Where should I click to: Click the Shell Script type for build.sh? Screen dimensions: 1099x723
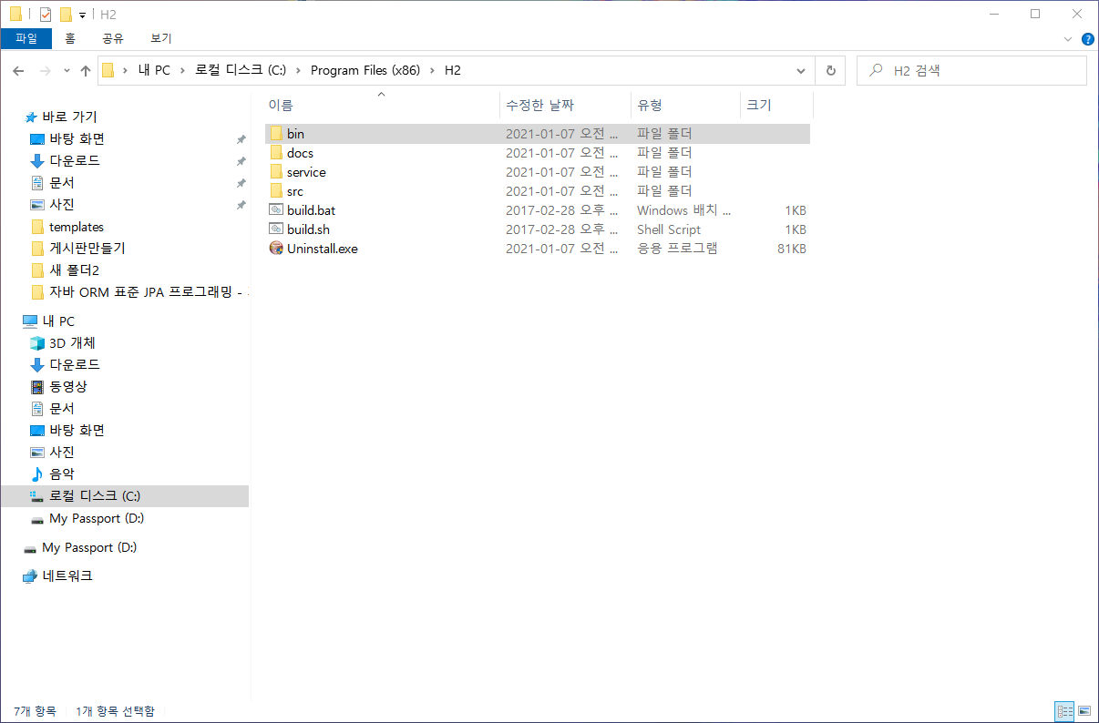pyautogui.click(x=669, y=229)
